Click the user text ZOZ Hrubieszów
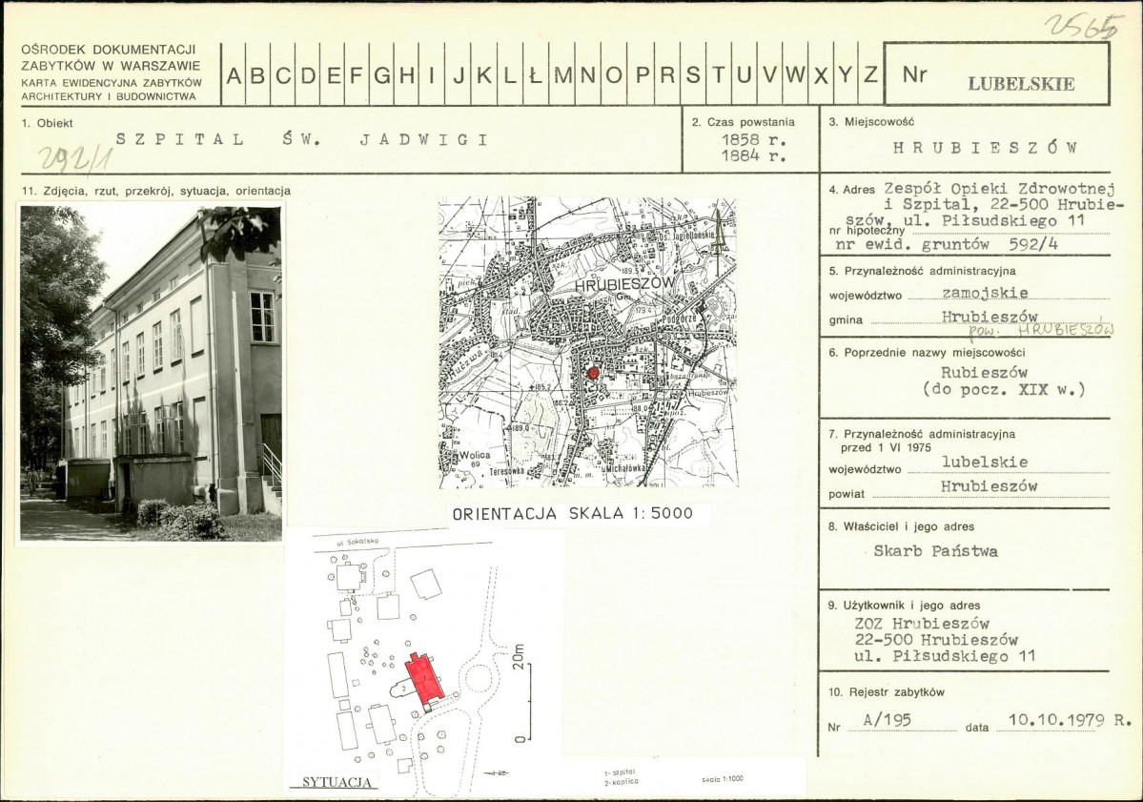1143x802 pixels. [922, 624]
